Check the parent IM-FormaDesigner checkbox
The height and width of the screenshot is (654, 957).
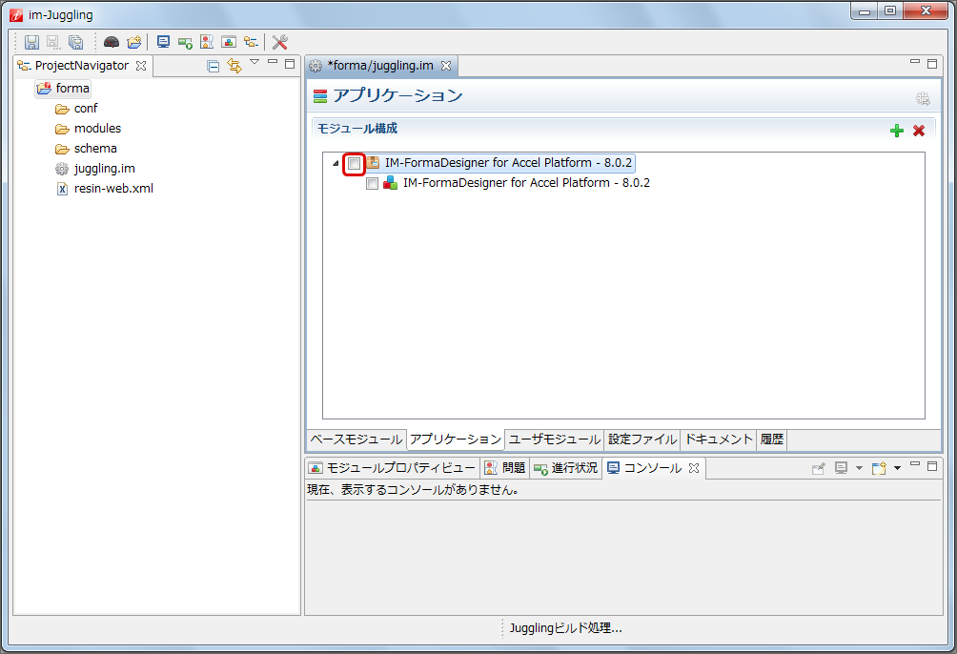tap(354, 164)
